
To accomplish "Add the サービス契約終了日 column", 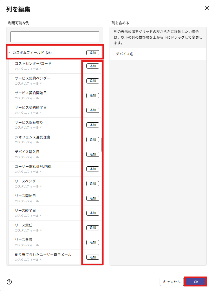I will click(93, 110).
